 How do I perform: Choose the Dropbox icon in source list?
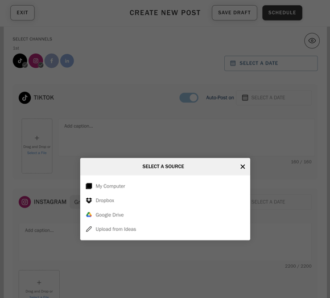coord(89,201)
